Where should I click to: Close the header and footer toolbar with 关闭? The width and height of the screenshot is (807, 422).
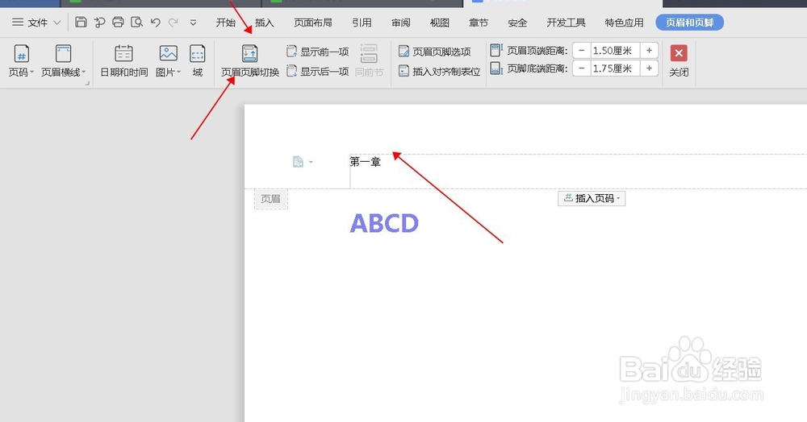(x=679, y=60)
